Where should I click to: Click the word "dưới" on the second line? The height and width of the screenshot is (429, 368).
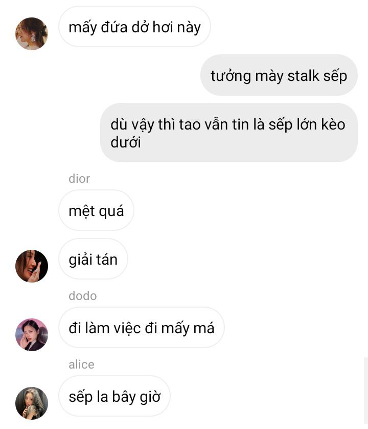[x=126, y=142]
